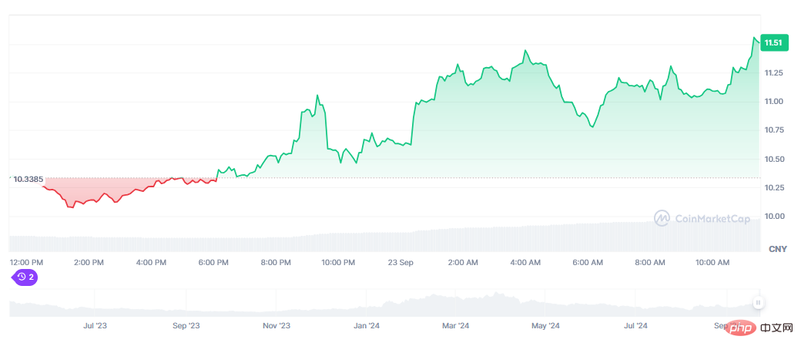Image resolution: width=801 pixels, height=353 pixels.
Task: Jump to May '24 in the range navigator
Action: pos(545,326)
